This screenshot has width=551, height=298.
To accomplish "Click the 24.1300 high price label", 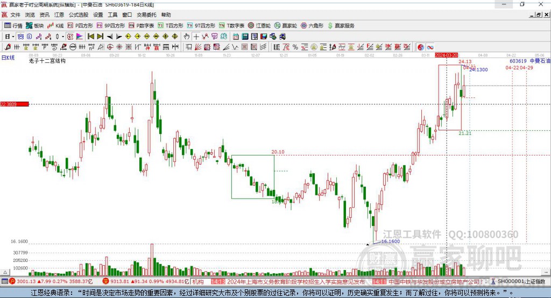I will point(478,69).
